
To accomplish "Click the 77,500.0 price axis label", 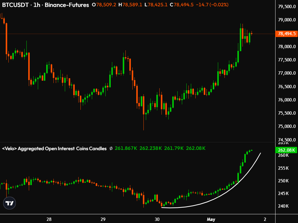I will (287, 60).
